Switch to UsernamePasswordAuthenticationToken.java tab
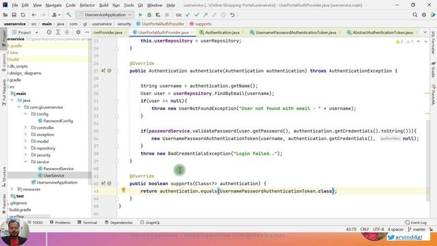The height and width of the screenshot is (246, 437). click(296, 32)
